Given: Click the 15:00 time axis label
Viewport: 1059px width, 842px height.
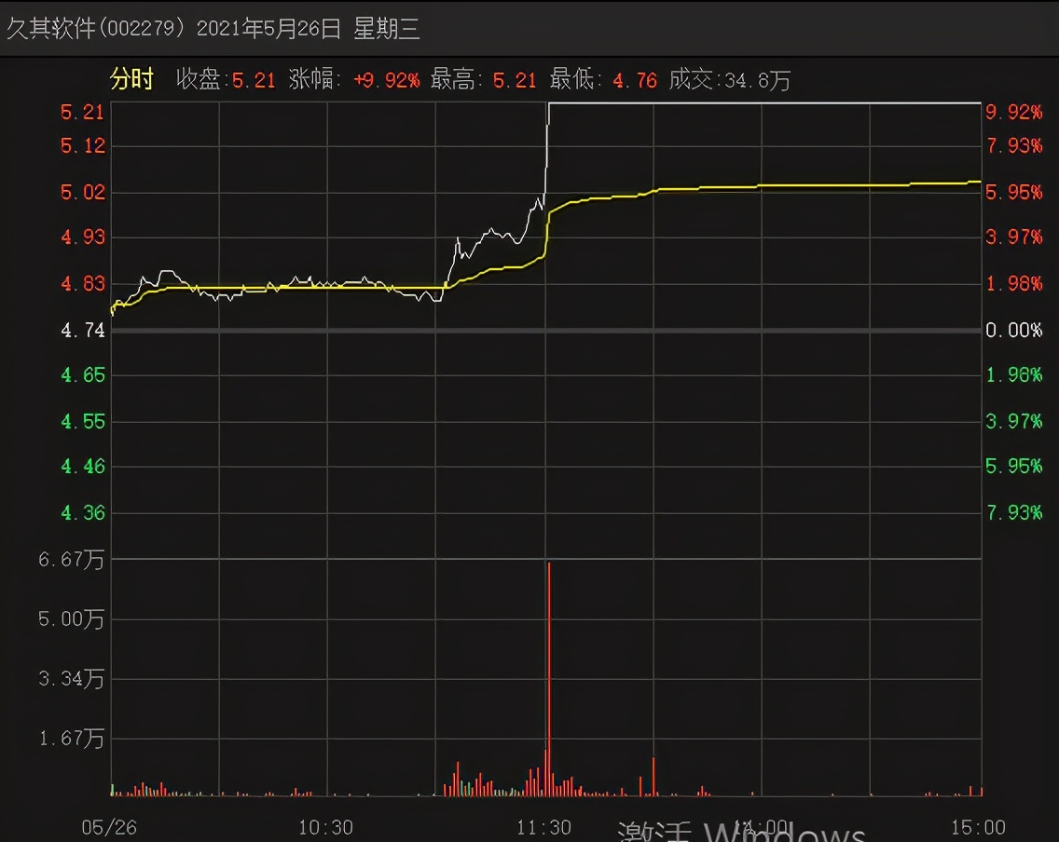Looking at the screenshot, I should pos(979,827).
